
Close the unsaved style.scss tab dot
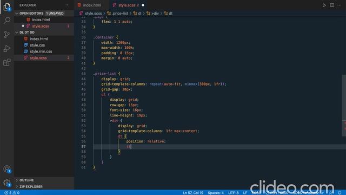(143, 5)
